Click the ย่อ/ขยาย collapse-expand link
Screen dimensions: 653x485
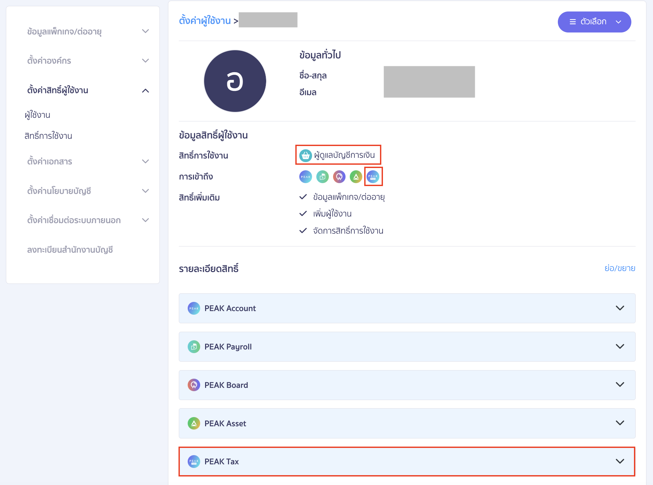coord(620,268)
